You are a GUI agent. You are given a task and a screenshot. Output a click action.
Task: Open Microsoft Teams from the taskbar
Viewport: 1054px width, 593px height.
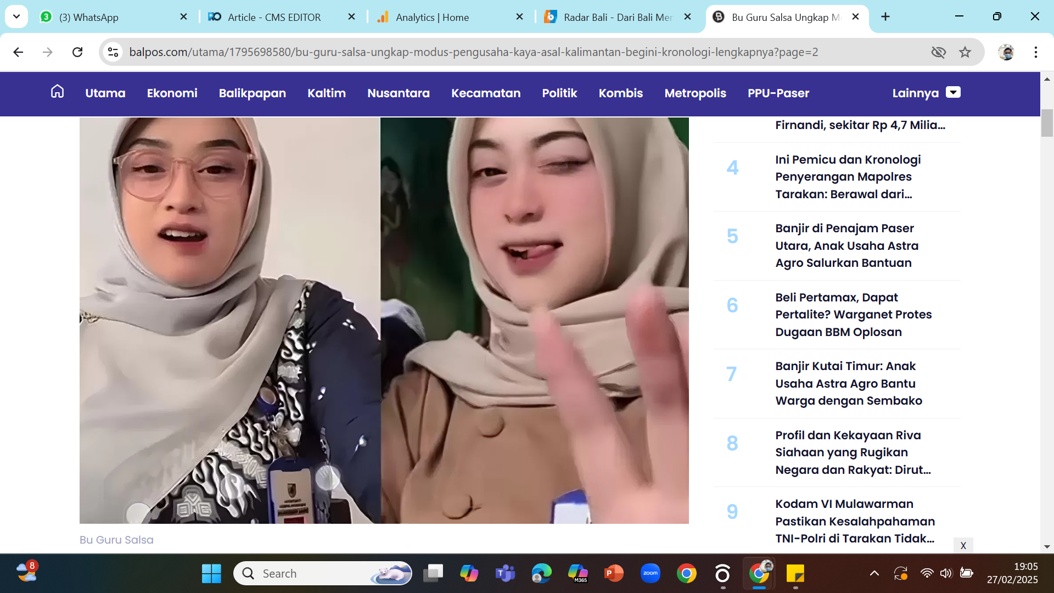point(506,573)
